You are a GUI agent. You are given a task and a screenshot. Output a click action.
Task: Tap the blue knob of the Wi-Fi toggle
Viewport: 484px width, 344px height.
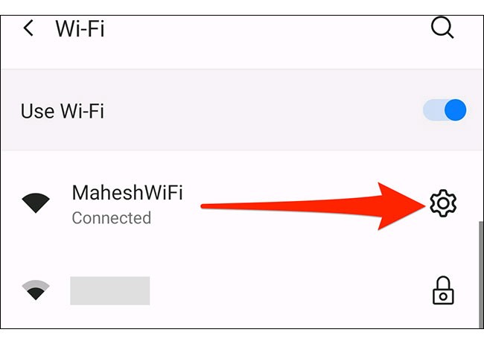pos(454,111)
